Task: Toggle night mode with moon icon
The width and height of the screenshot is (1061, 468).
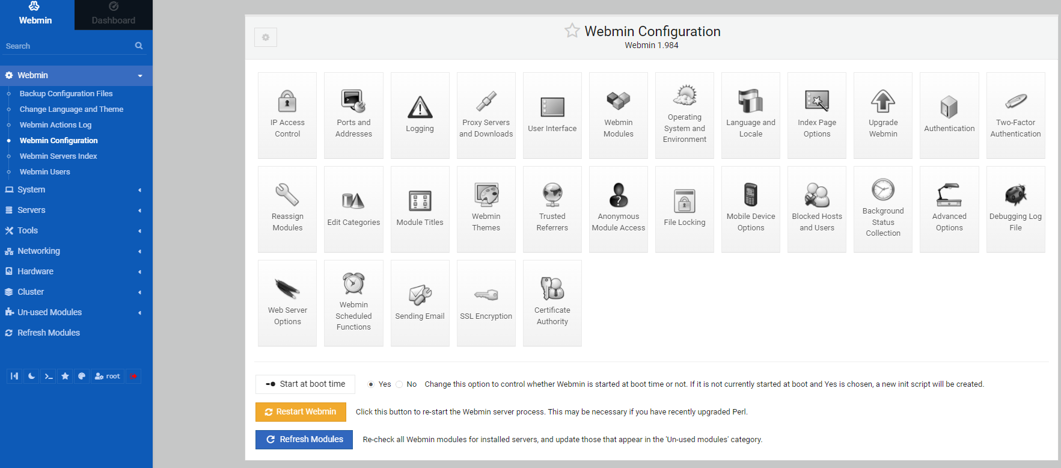Action: coord(32,377)
